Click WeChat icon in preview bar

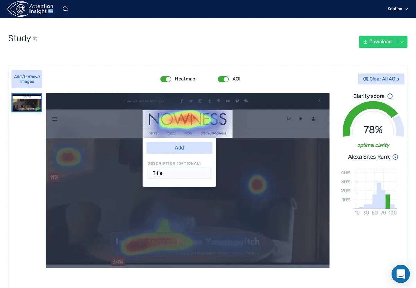[246, 101]
